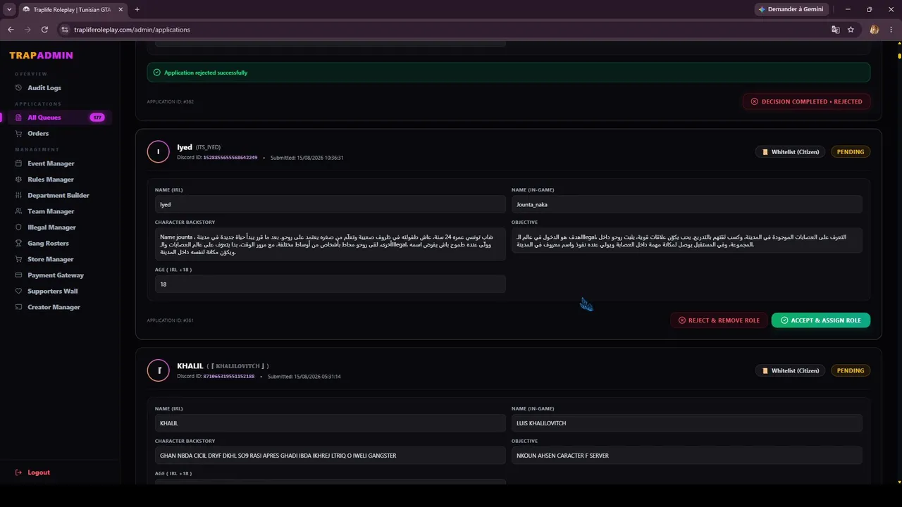Click the page vertical scrollbar thumb
Viewport: 902px width, 507px height.
[898, 54]
